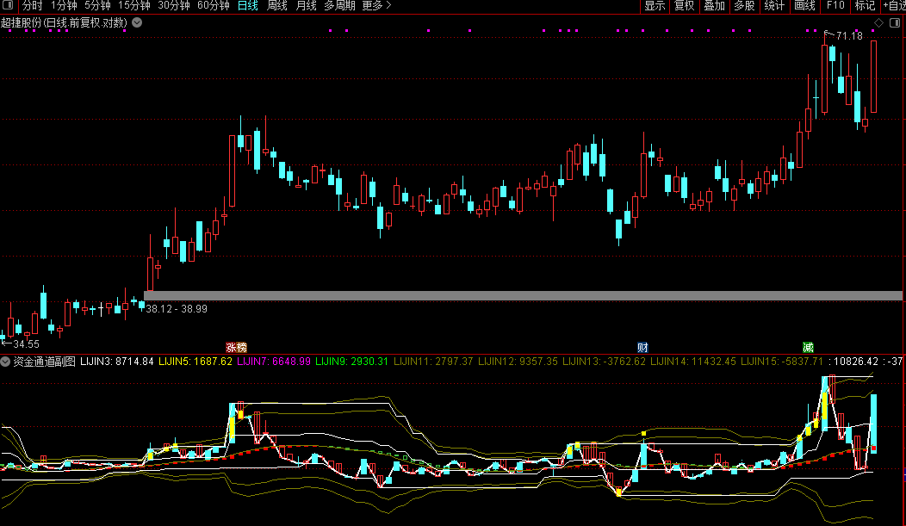Click the blue 财 financial marker
Image resolution: width=906 pixels, height=526 pixels.
click(x=642, y=348)
